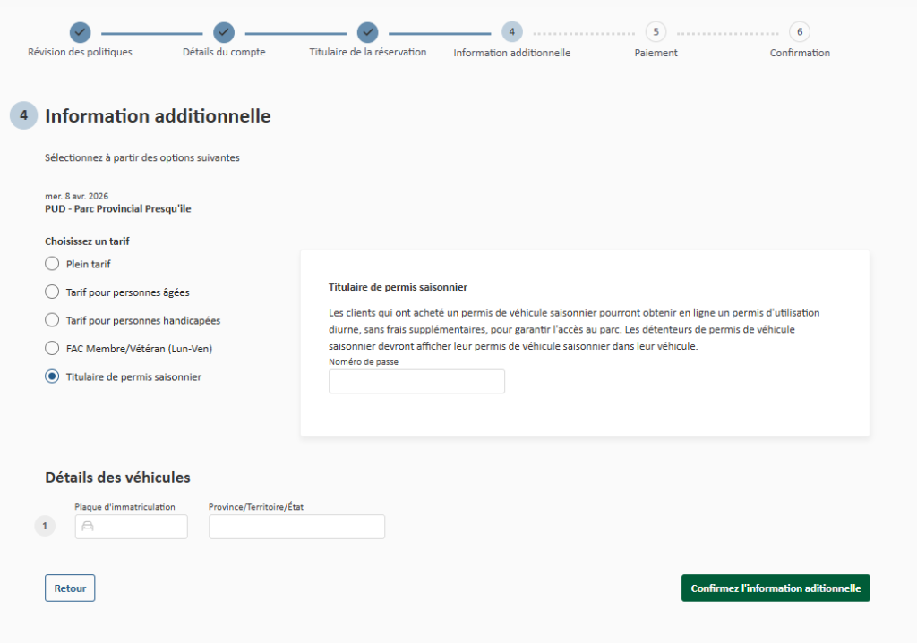Select Tarif pour personnes handicapées
917x643 pixels.
coord(51,319)
